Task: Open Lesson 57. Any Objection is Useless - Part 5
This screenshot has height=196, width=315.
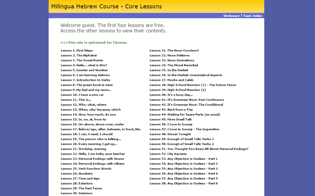Action: tap(184, 178)
